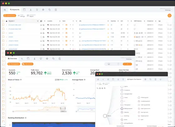The width and height of the screenshot is (175, 127).
Task: Tick the checkbox for the desktop 'amazon' keyword row
Action: 3,33
